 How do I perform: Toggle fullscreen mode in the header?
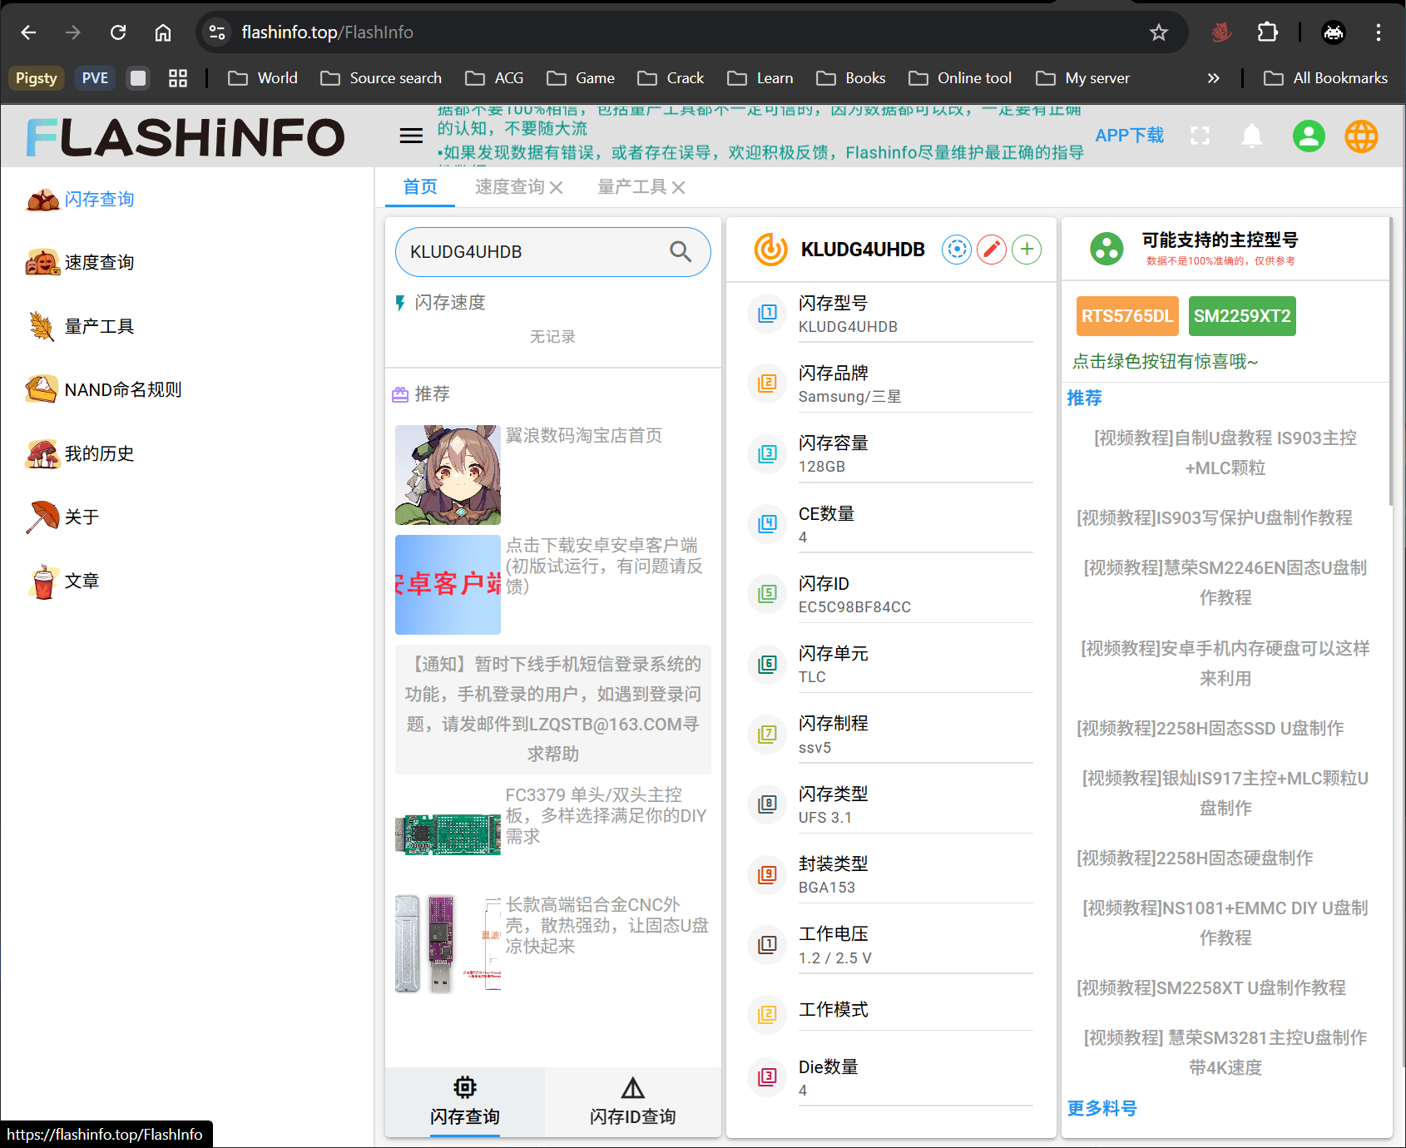[x=1200, y=136]
